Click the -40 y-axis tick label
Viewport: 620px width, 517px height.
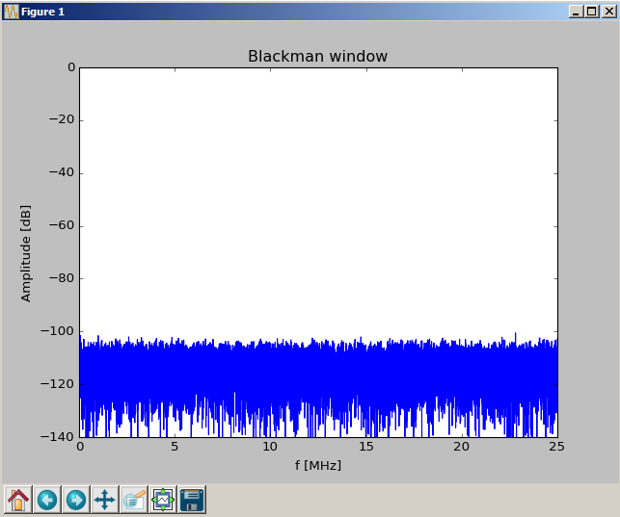(62, 172)
